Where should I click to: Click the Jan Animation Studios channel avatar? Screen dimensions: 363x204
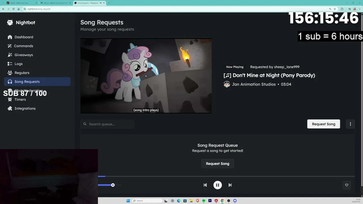click(x=227, y=84)
